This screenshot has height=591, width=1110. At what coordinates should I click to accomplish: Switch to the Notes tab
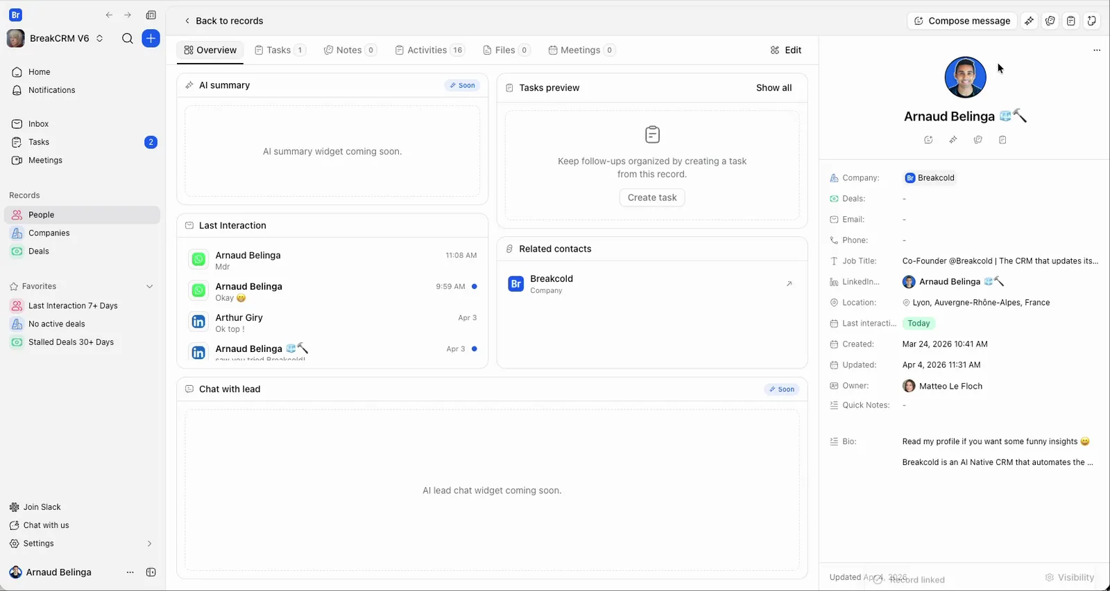(x=350, y=50)
